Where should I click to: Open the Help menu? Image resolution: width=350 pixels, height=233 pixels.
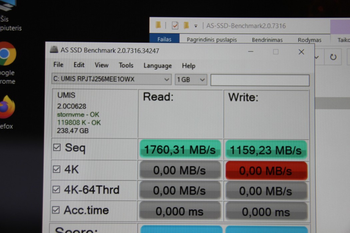click(189, 66)
